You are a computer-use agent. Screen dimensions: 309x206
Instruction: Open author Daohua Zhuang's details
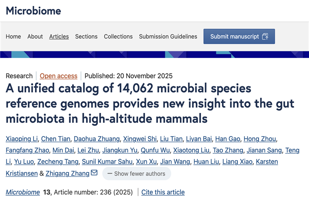coord(96,139)
